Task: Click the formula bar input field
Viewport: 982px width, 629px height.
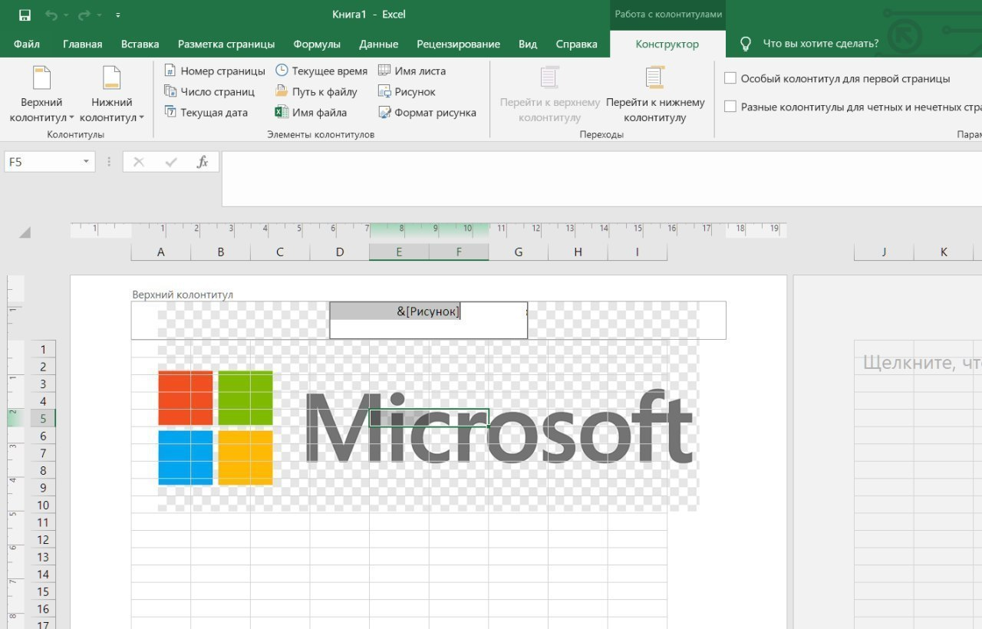Action: [x=601, y=179]
